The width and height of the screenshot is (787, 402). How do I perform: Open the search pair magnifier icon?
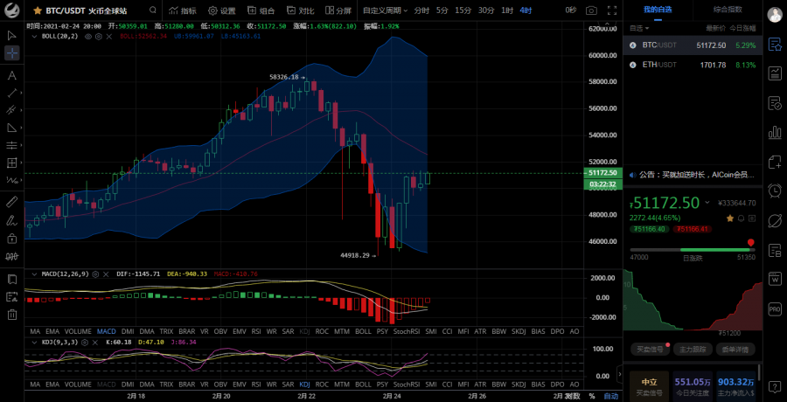pos(152,10)
